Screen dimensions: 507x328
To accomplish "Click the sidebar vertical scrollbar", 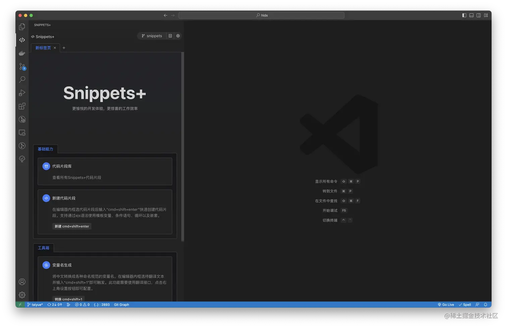I will click(x=182, y=146).
